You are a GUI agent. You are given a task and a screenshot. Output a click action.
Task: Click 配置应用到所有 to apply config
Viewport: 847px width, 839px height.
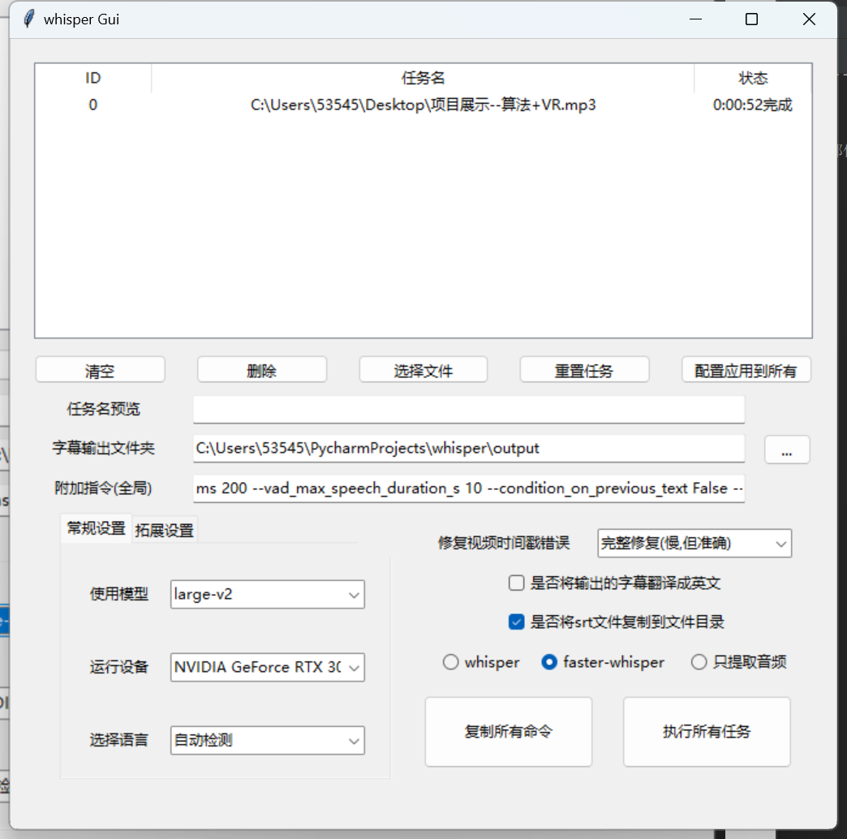(x=746, y=369)
